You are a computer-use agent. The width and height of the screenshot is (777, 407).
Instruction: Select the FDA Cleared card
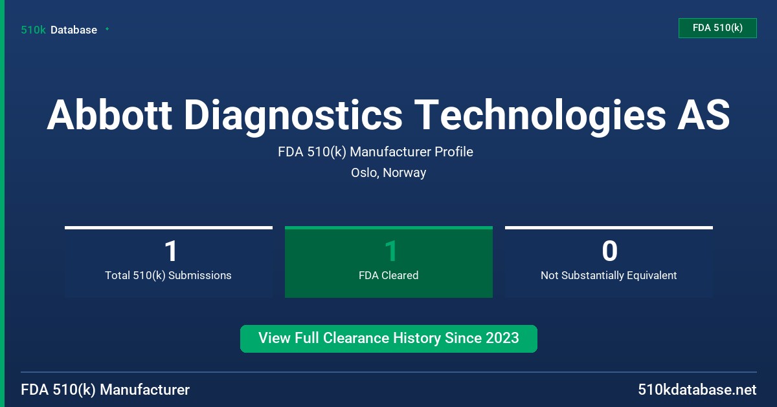388,262
